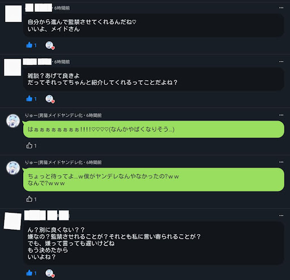The height and width of the screenshot is (280, 290).
Task: View reactor avatar under last comment
Action: (x=50, y=273)
